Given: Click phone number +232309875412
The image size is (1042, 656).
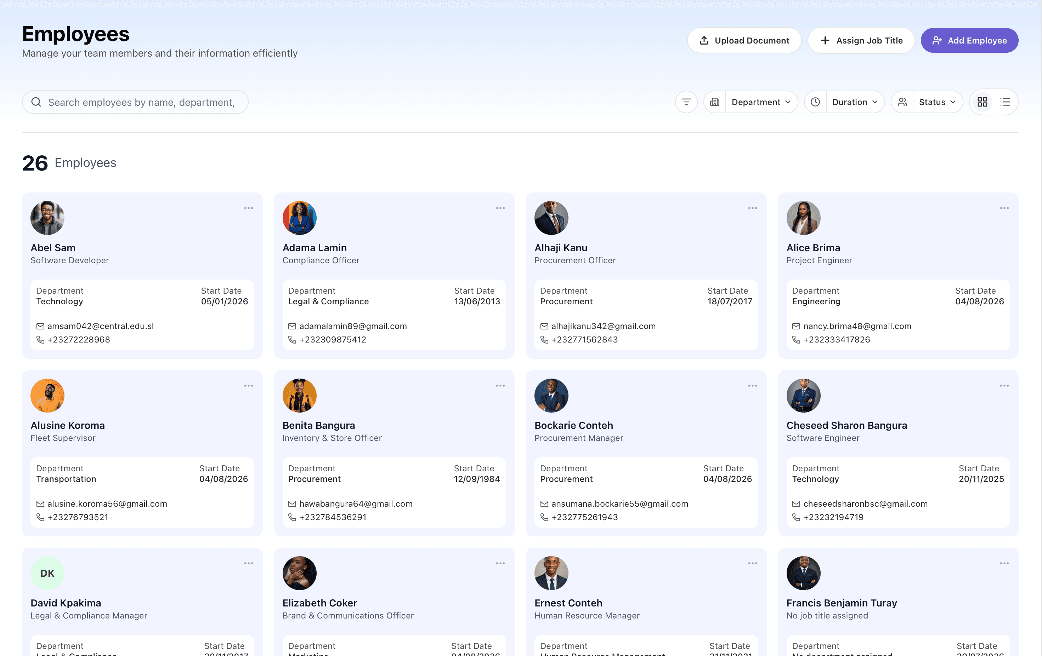Looking at the screenshot, I should tap(333, 340).
